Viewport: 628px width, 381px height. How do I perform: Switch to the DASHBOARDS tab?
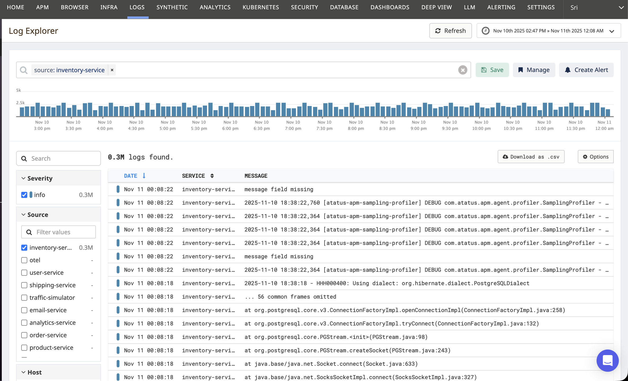coord(390,7)
